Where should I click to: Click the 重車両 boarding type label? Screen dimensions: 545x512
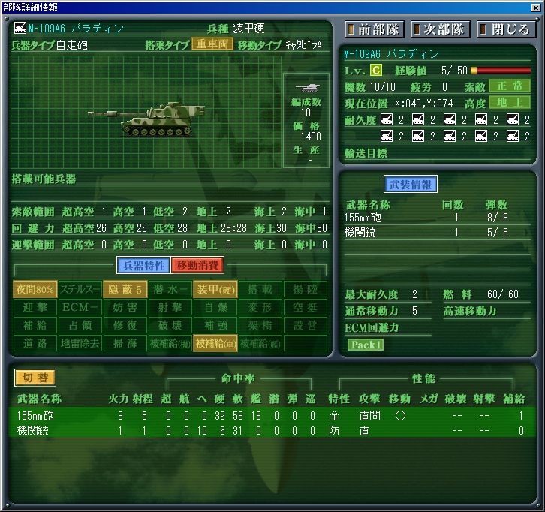click(x=212, y=44)
